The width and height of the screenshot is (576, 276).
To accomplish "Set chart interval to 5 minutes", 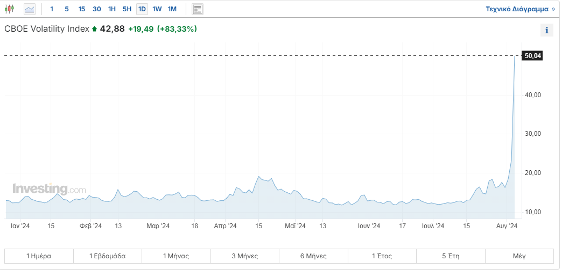I will [x=67, y=9].
